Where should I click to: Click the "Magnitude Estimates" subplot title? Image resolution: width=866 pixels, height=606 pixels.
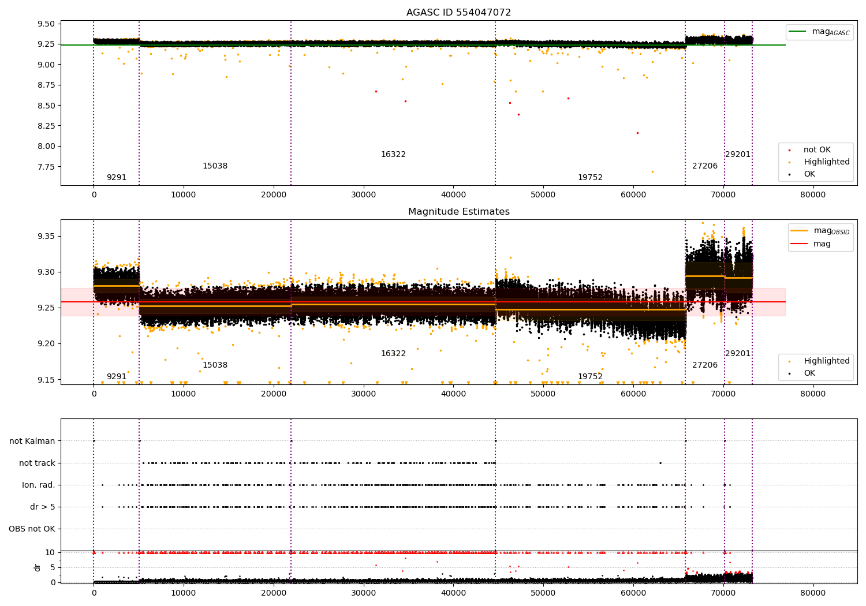click(x=458, y=212)
